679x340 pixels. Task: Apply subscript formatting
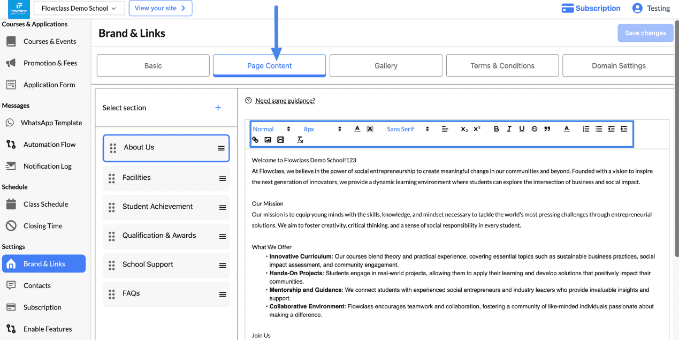(x=464, y=129)
